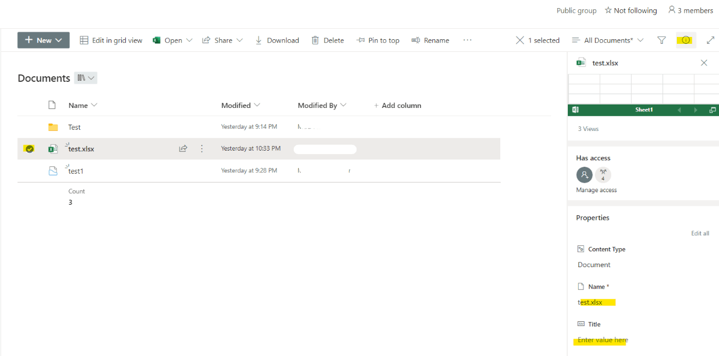The image size is (719, 356).
Task: Open the 3 members list
Action: [x=691, y=10]
